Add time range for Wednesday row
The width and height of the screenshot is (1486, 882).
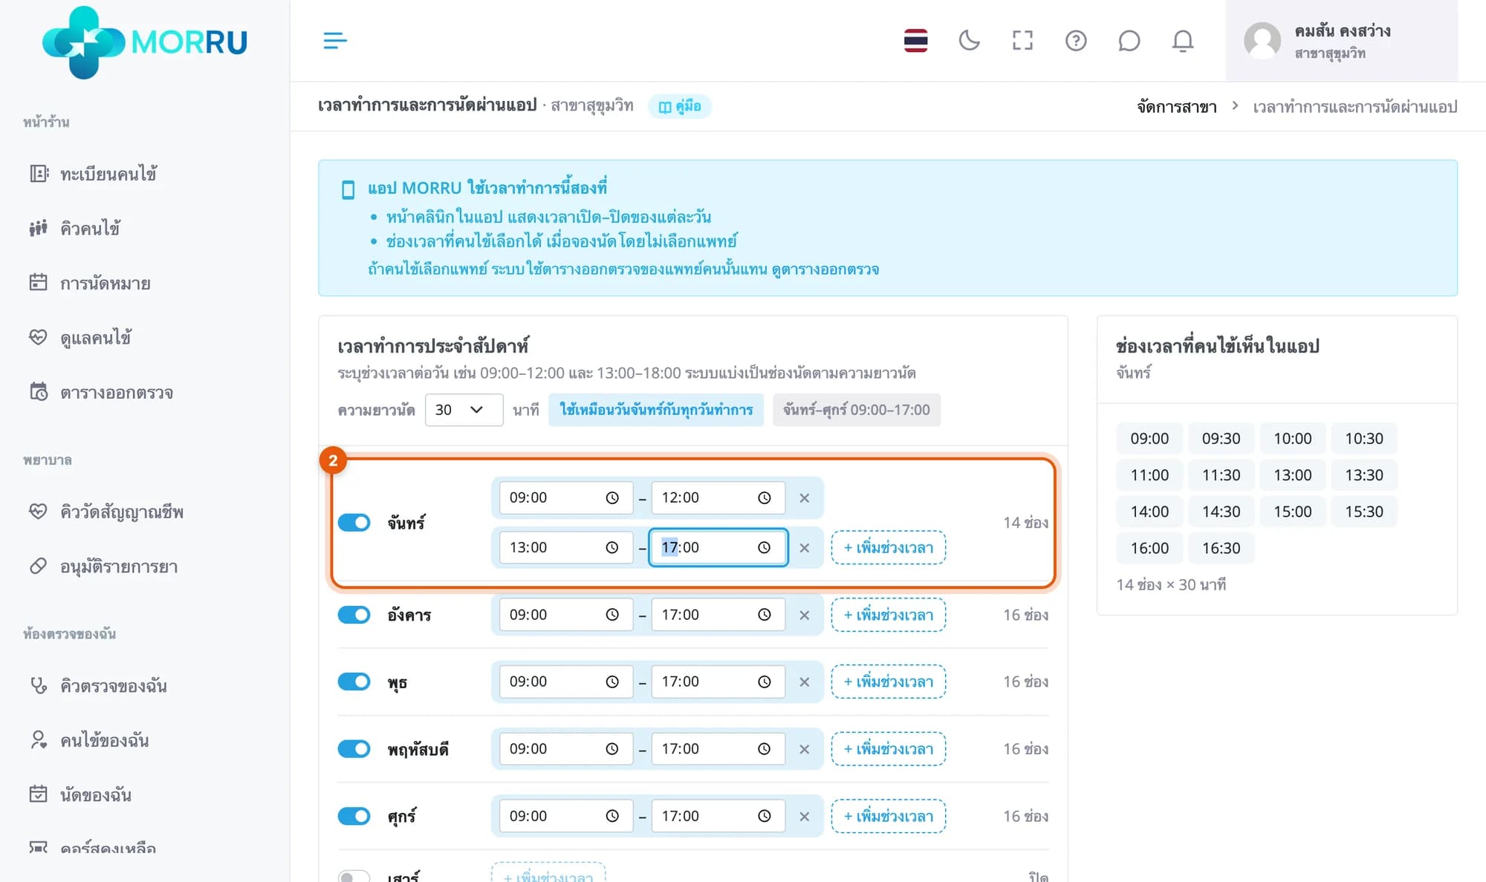click(x=888, y=682)
